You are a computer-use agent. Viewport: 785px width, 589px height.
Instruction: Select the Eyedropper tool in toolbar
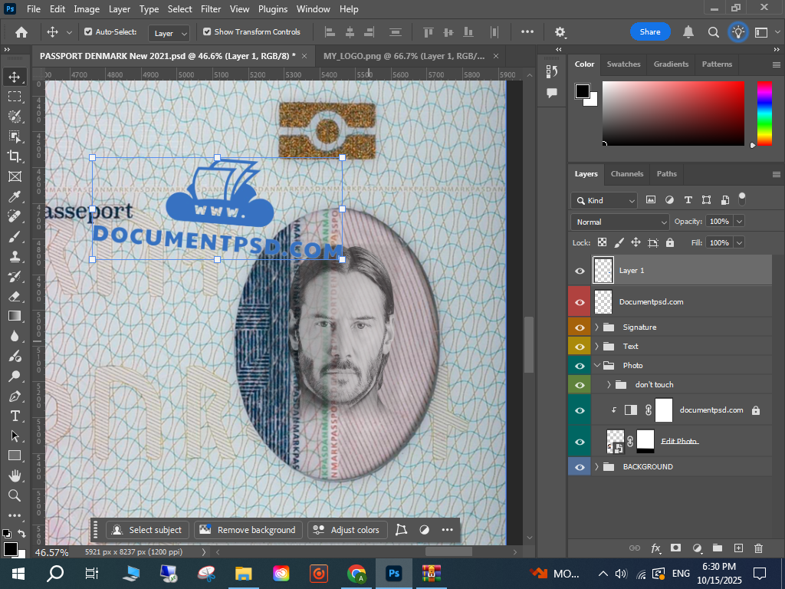click(15, 197)
